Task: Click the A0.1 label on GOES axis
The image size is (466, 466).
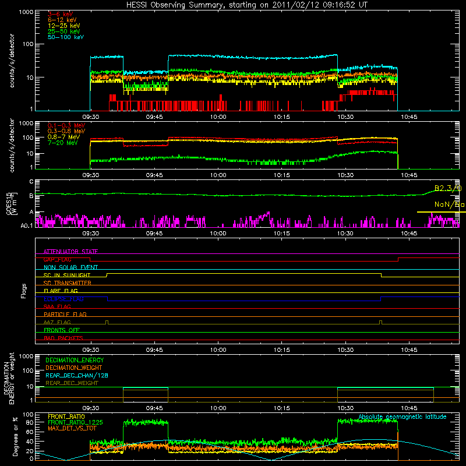Action: point(26,225)
